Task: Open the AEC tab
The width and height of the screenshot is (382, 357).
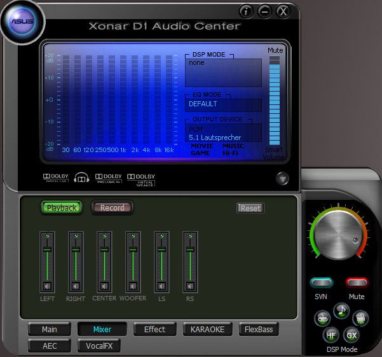Action: (x=50, y=346)
